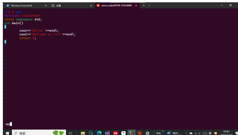The image size is (238, 135).
Task: Click the Sogou input method tray icon
Action: [x=216, y=133]
